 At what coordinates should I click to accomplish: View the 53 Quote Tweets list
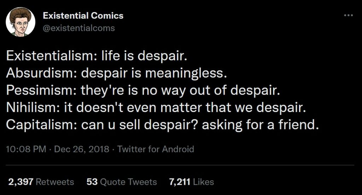click(x=122, y=182)
